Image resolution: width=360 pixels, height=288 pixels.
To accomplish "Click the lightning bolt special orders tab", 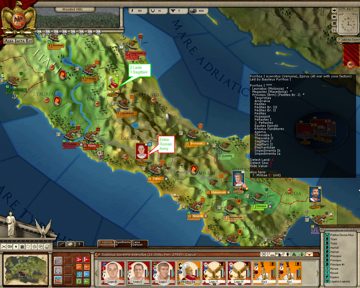I will pyautogui.click(x=80, y=244).
